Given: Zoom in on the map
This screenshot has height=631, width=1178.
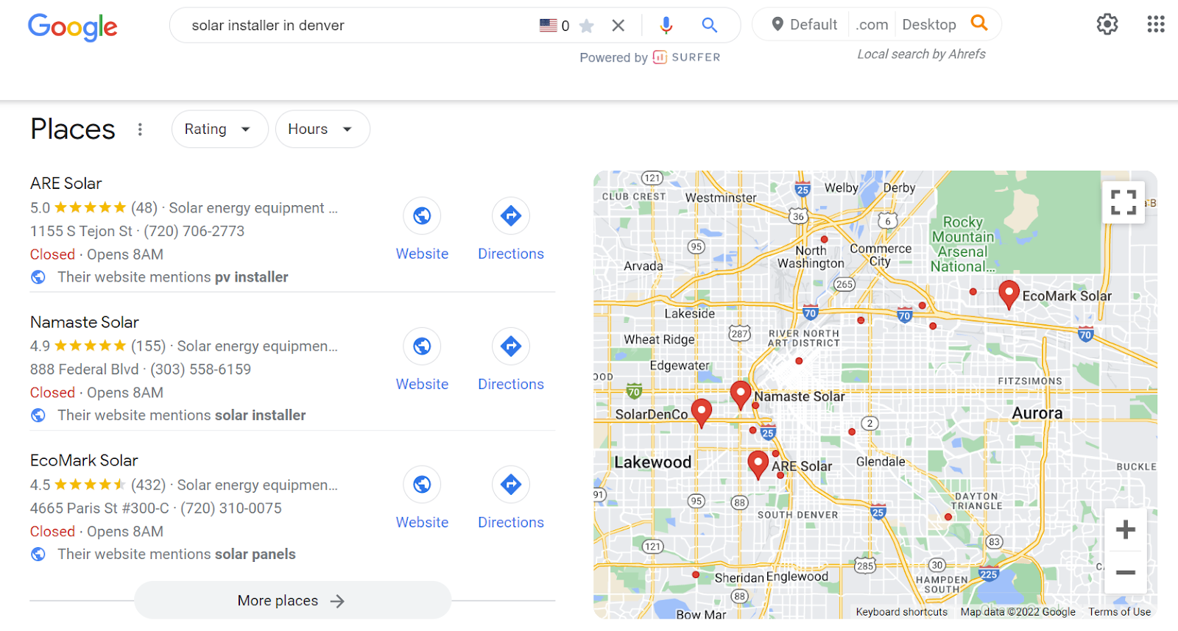Looking at the screenshot, I should [1125, 530].
